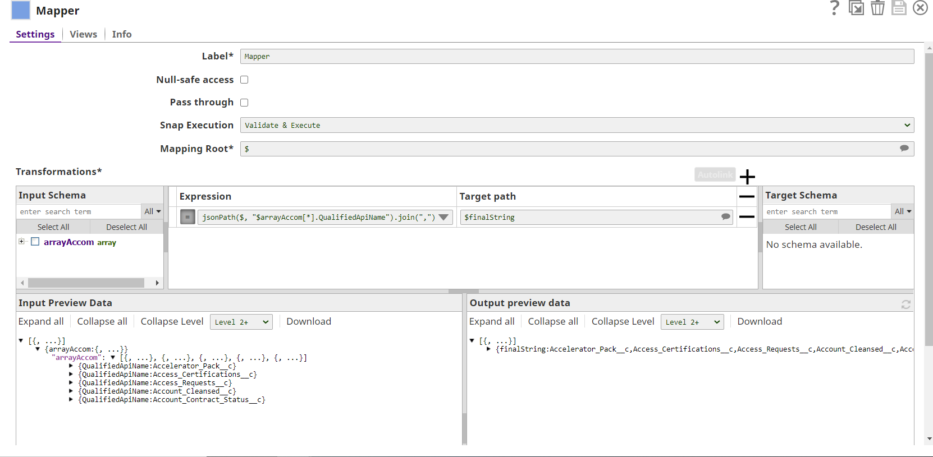Switch to the Info tab

tap(122, 34)
